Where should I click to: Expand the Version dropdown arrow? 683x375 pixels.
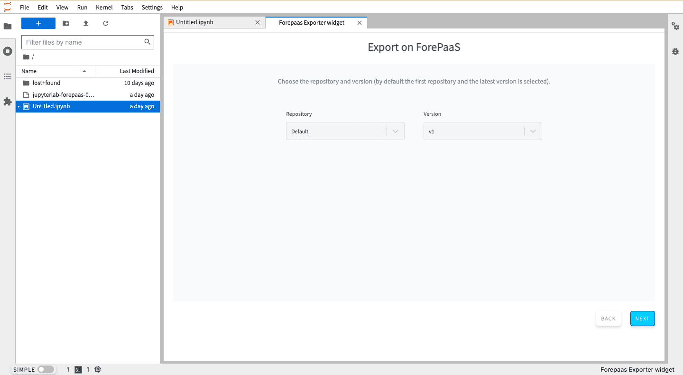tap(533, 131)
